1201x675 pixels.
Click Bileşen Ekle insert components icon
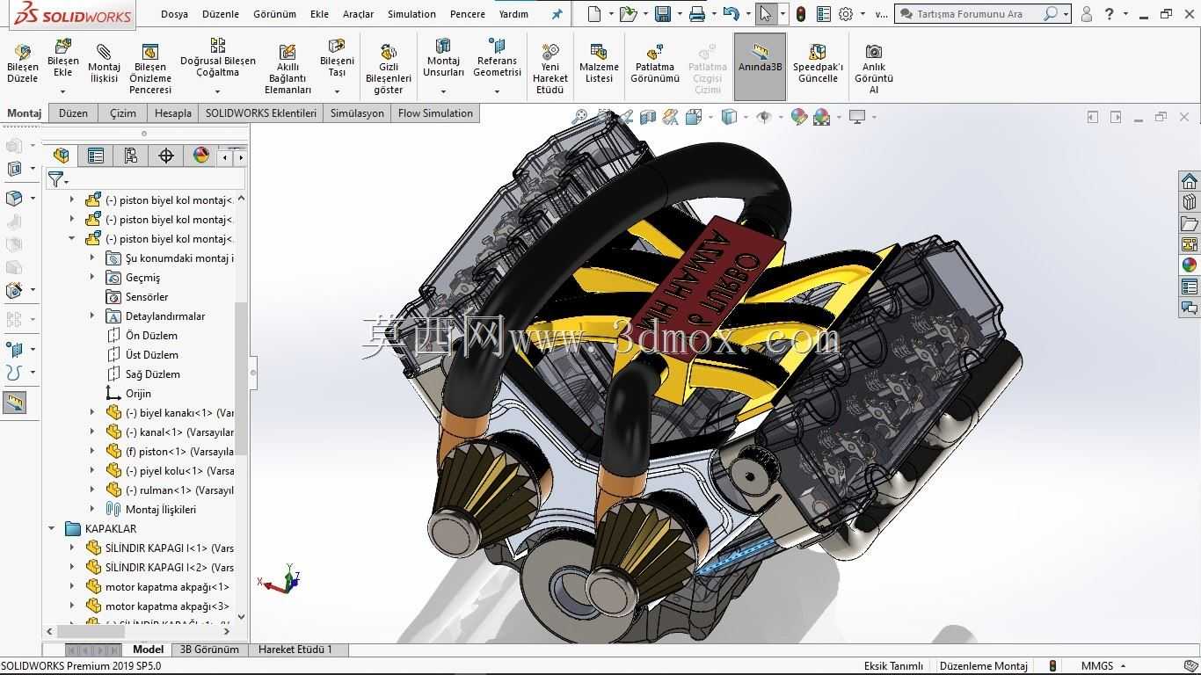pos(62,47)
